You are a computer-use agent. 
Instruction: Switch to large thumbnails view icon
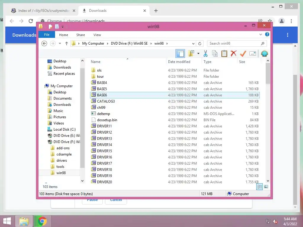[266, 187]
